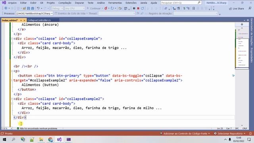Open Gerenciador de Soluções side panel
Screen dimensions: 254x143
[252, 32]
